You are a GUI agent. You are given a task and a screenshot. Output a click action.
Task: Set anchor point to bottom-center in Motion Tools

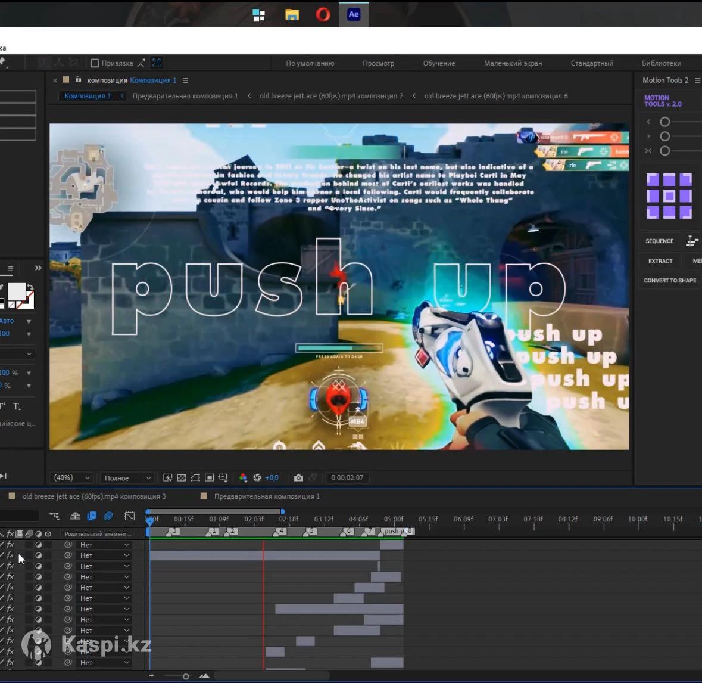tap(669, 212)
